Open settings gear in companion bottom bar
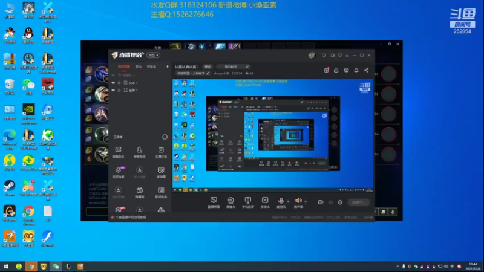 pos(340,202)
